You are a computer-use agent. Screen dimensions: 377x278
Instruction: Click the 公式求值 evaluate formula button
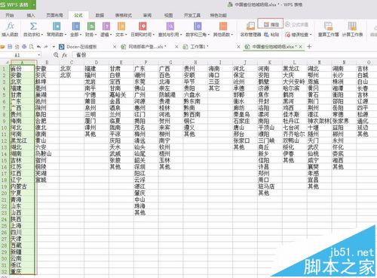(x=296, y=24)
